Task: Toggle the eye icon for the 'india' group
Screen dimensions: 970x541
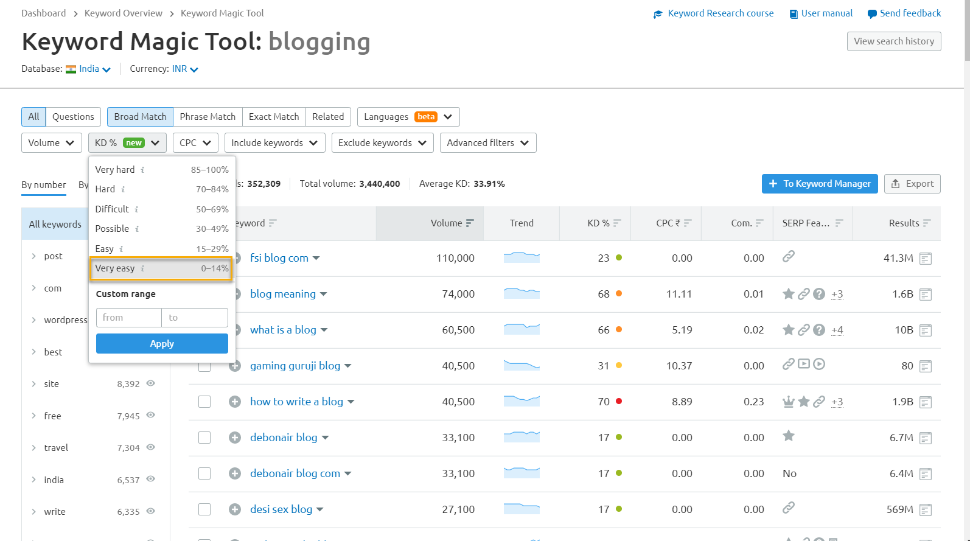Action: (x=150, y=479)
